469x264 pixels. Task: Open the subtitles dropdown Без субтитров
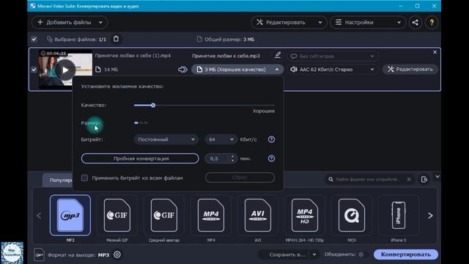point(333,56)
